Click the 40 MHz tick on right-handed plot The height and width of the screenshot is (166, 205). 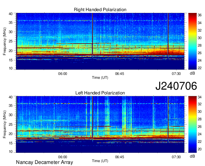[x=11, y=14]
